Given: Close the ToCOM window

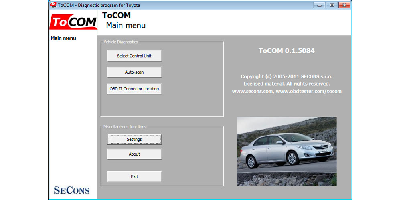Looking at the screenshot, I should (x=344, y=5).
